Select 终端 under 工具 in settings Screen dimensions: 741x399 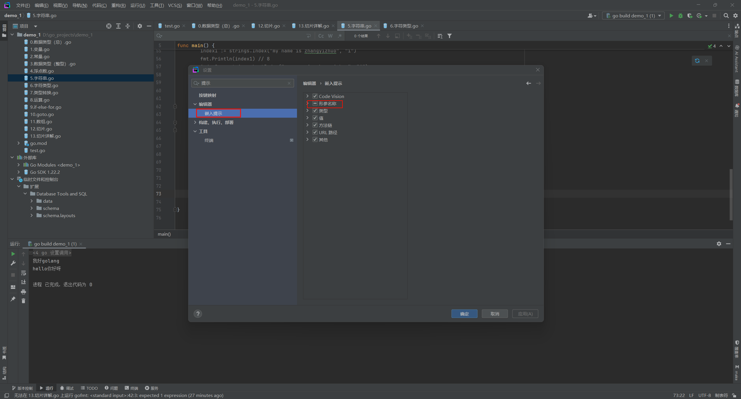[x=209, y=140]
